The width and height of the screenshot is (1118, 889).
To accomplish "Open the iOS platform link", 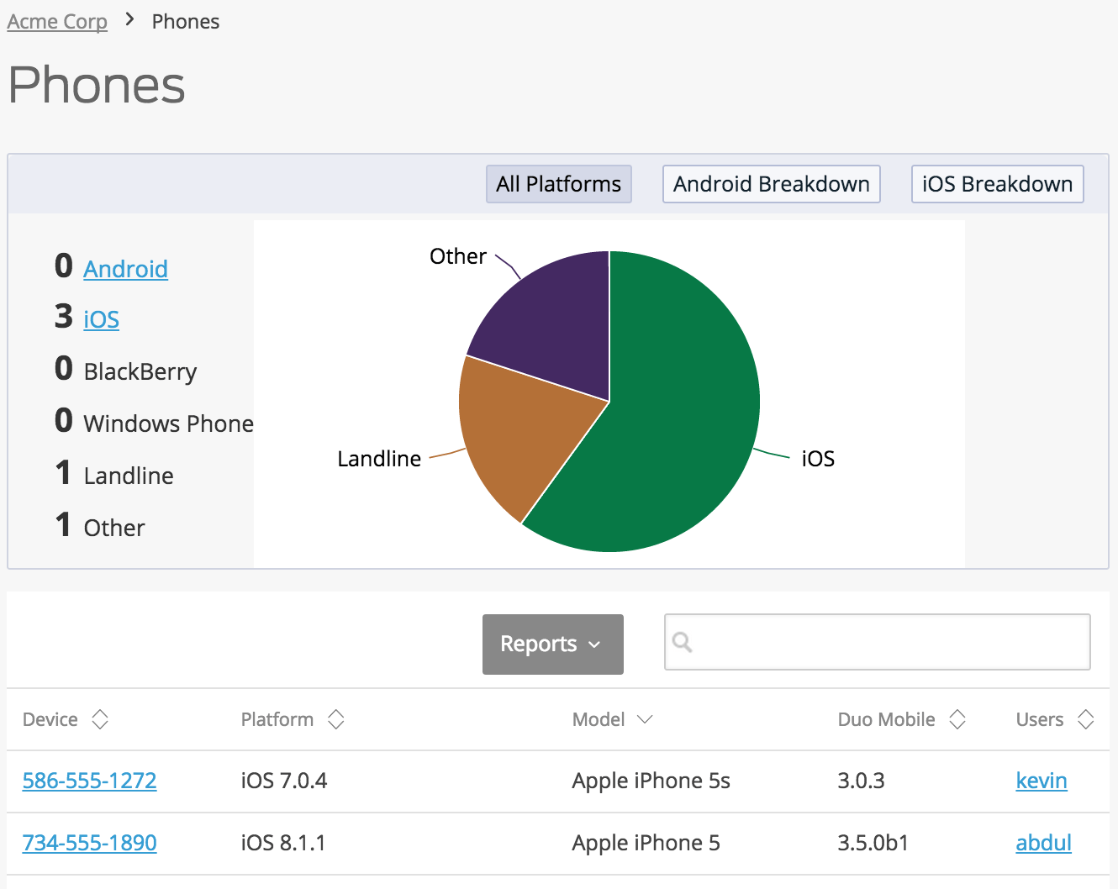I will 102,319.
